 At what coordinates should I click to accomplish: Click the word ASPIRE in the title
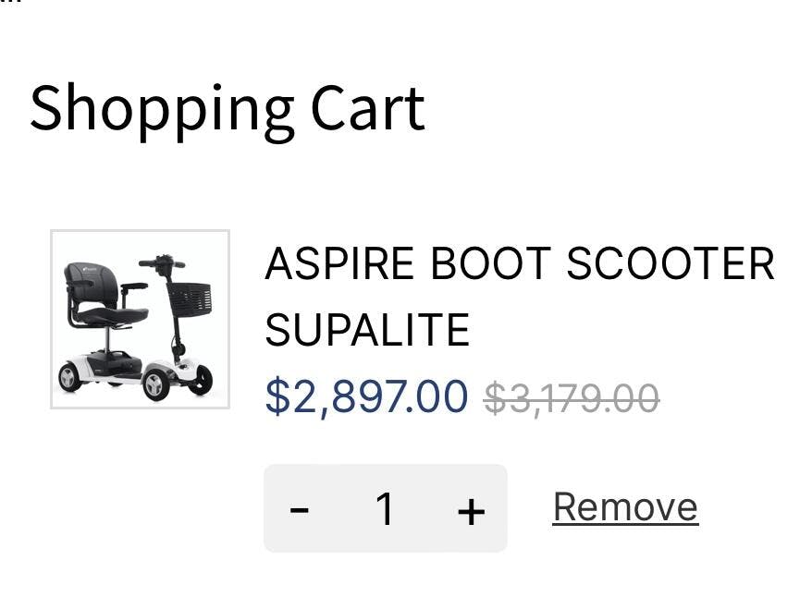tap(339, 264)
